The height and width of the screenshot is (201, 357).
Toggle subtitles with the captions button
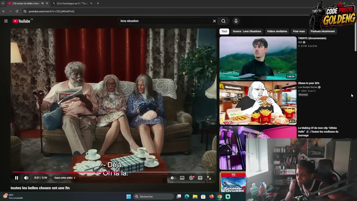182,178
